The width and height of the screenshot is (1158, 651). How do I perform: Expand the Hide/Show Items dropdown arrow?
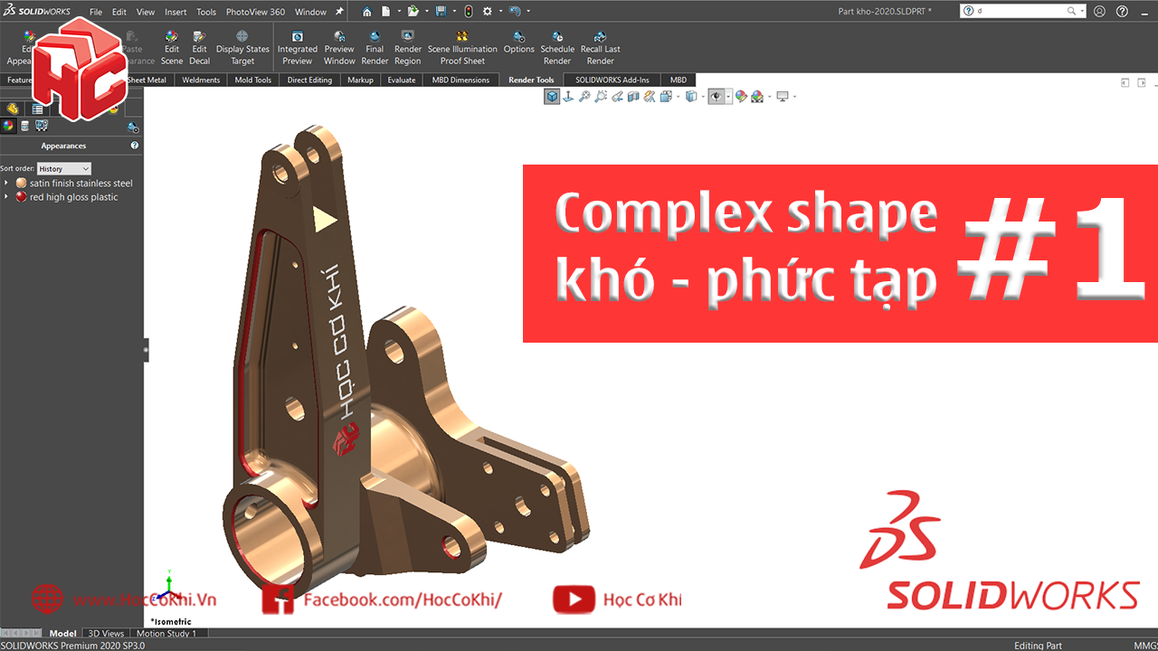tap(727, 97)
